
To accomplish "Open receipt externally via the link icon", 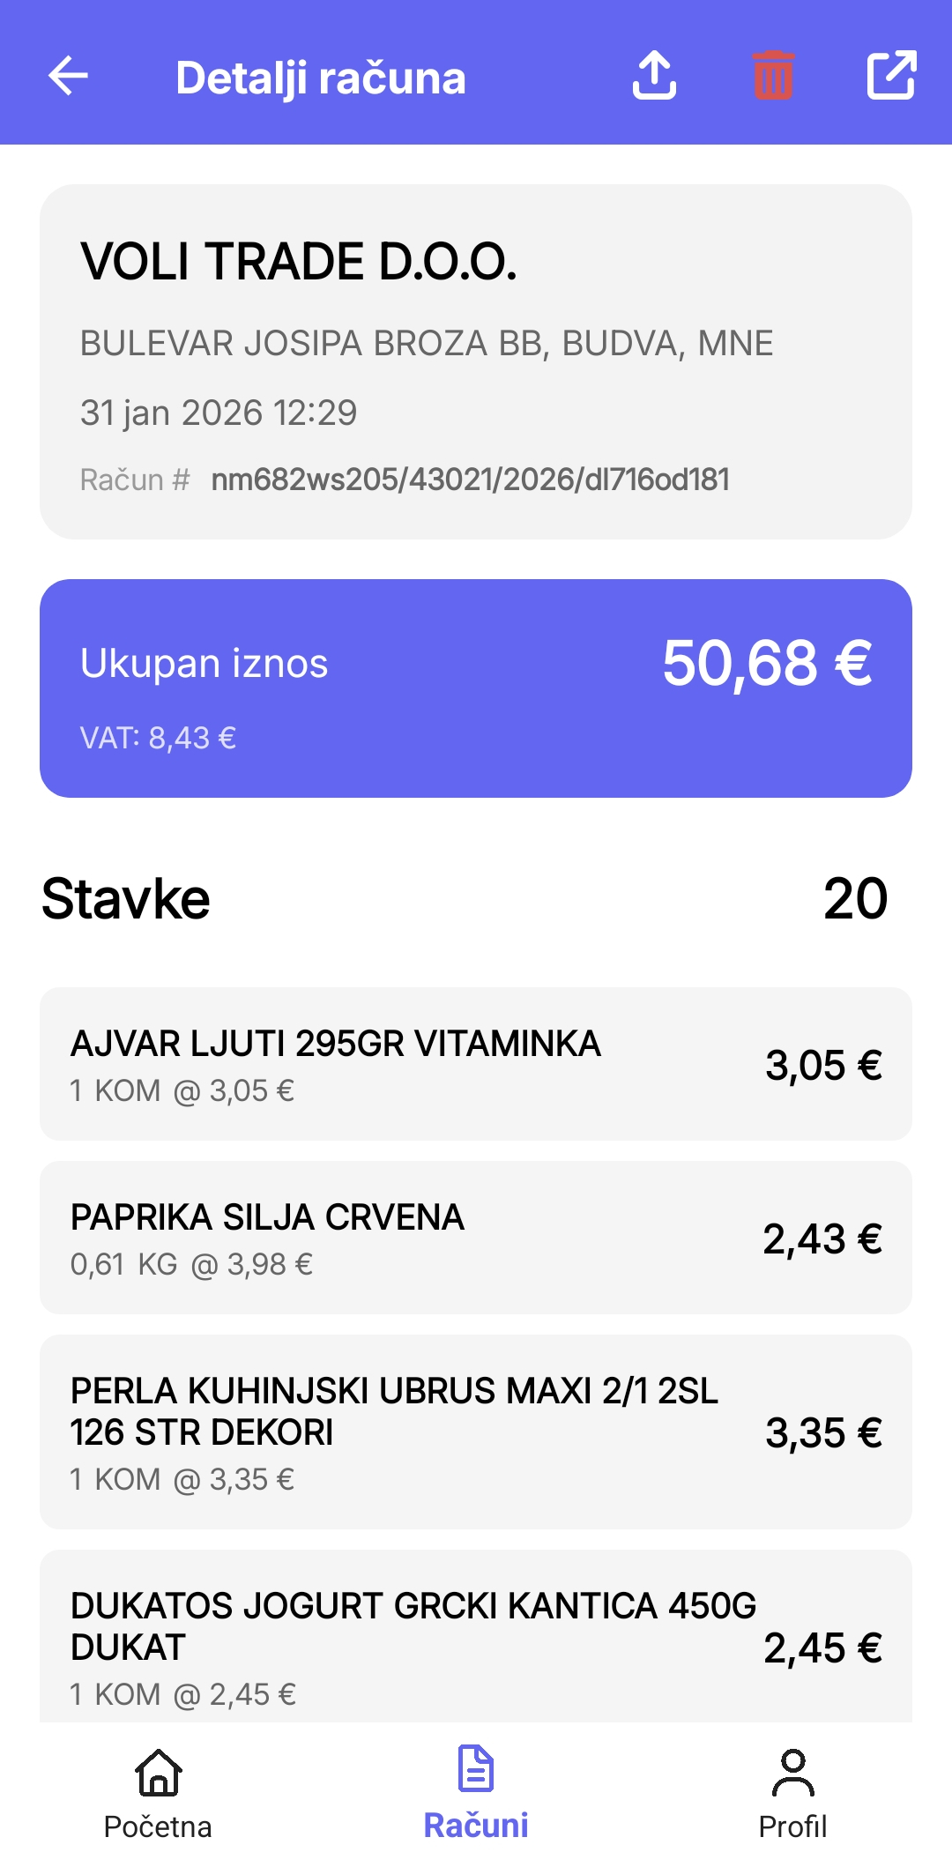I will tap(891, 76).
